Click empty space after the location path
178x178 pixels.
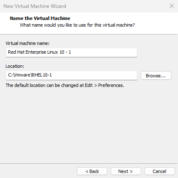tap(94, 75)
